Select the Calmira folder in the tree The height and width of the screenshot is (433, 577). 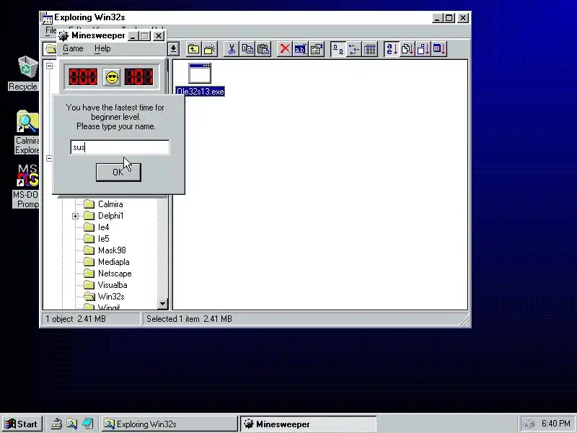(110, 204)
